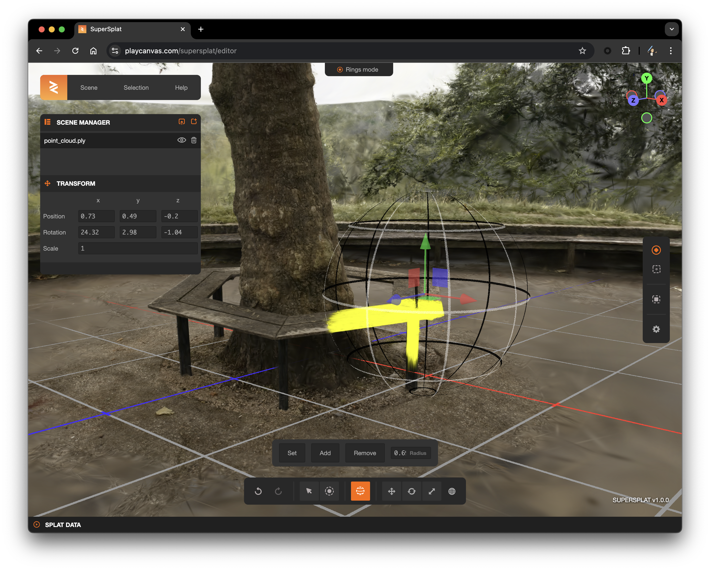Click the red X translate arrow handle
Viewport: 710px width, 570px height.
coord(468,299)
